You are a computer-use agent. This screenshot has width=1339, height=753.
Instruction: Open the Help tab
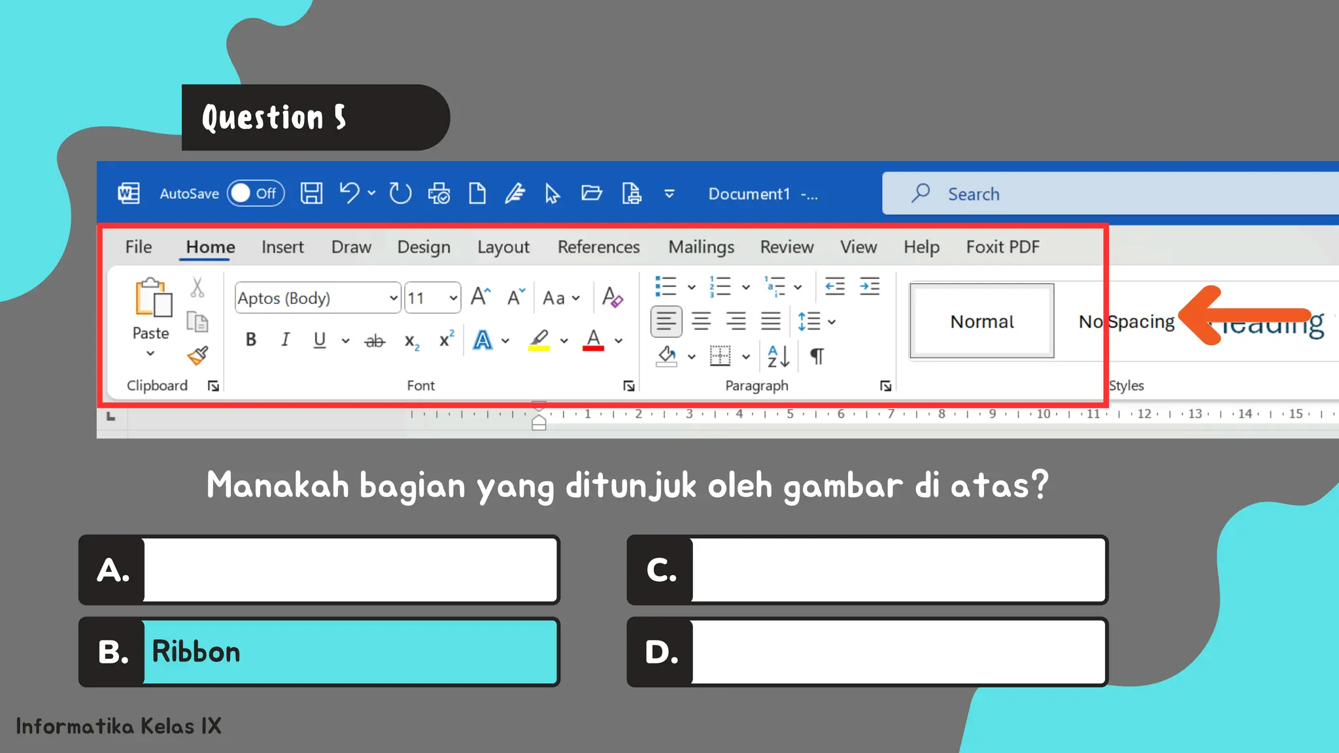(921, 247)
